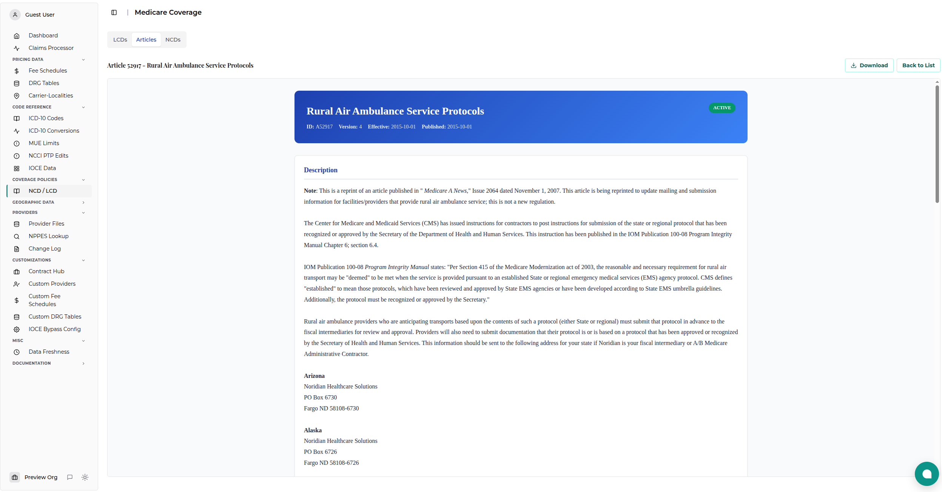Click the Preview Org briefcase icon
Screen dimensions: 942x492
pyautogui.click(x=15, y=477)
